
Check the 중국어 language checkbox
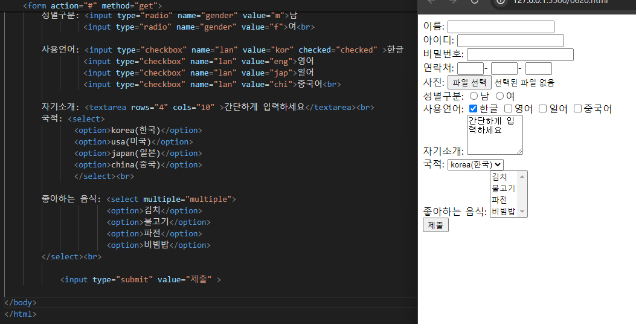[x=577, y=108]
